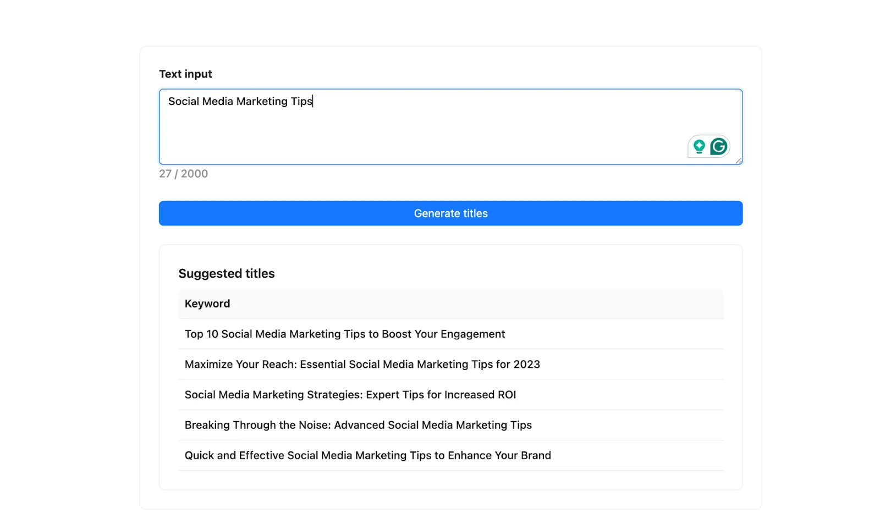Click the 27 / 2000 character counter

[183, 174]
